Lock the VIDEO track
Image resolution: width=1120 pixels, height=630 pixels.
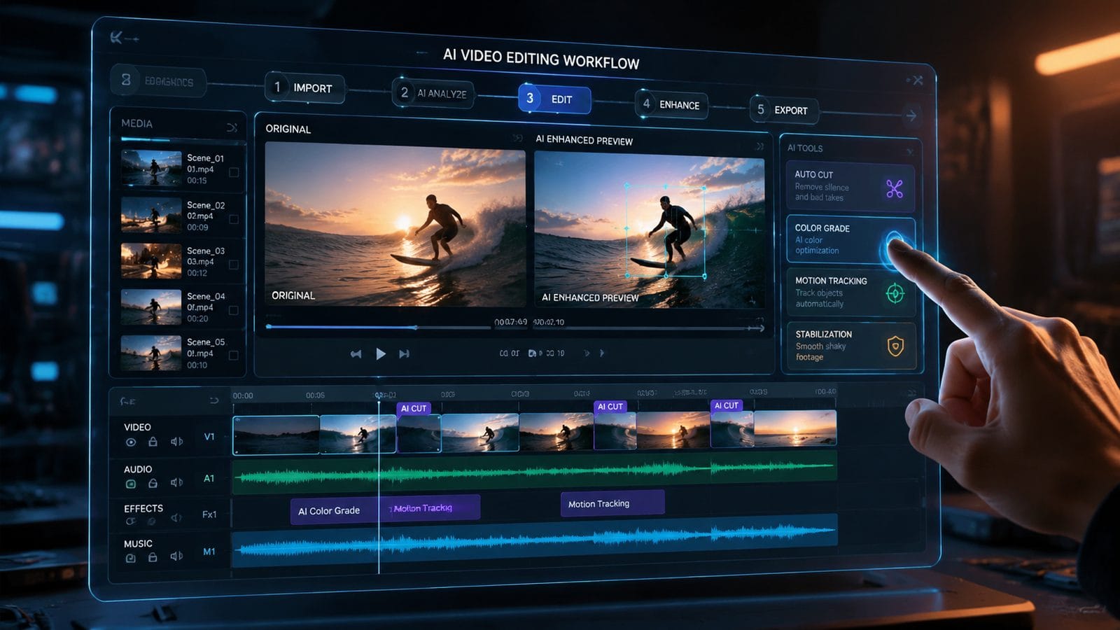[x=153, y=442]
